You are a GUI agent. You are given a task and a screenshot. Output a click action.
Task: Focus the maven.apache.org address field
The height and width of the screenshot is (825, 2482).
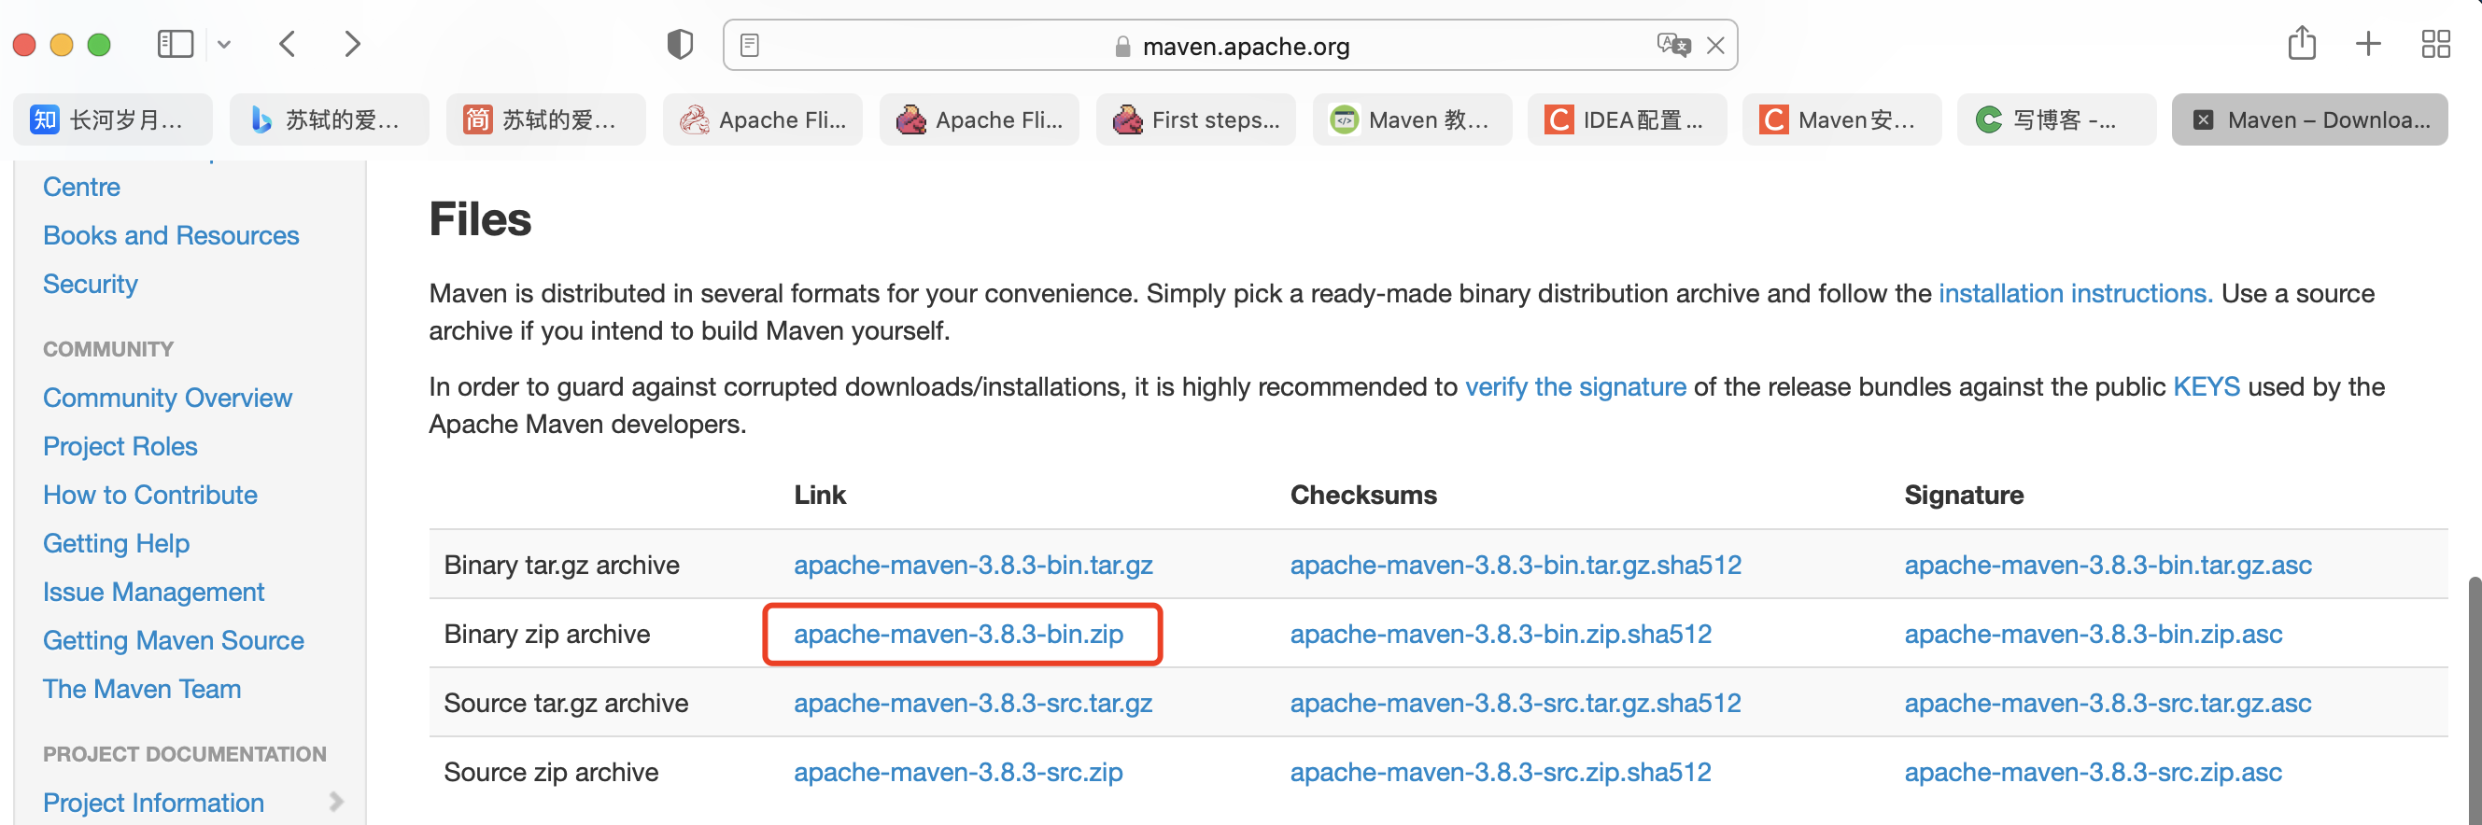tap(1231, 45)
